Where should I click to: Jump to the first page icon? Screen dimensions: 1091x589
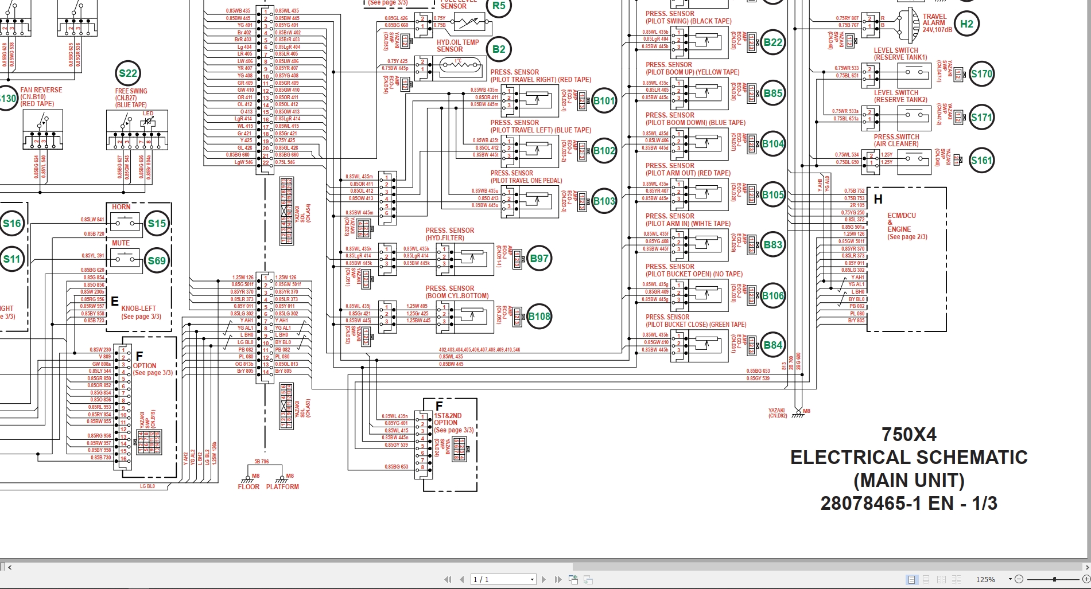(448, 579)
